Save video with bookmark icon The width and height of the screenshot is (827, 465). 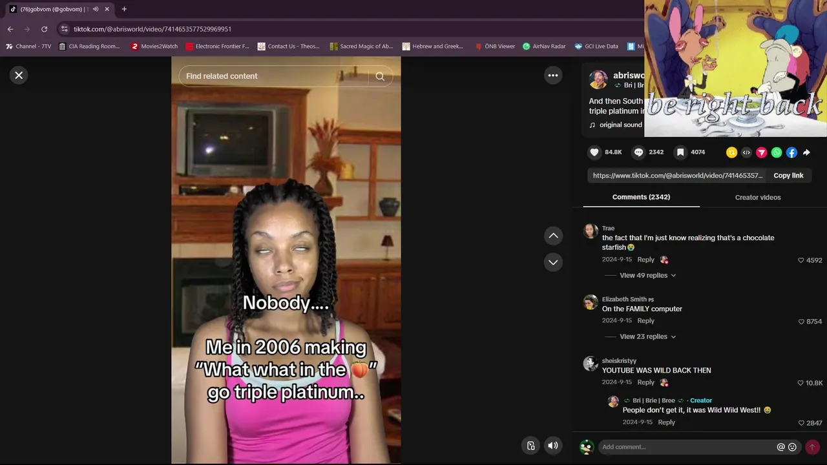coord(680,152)
